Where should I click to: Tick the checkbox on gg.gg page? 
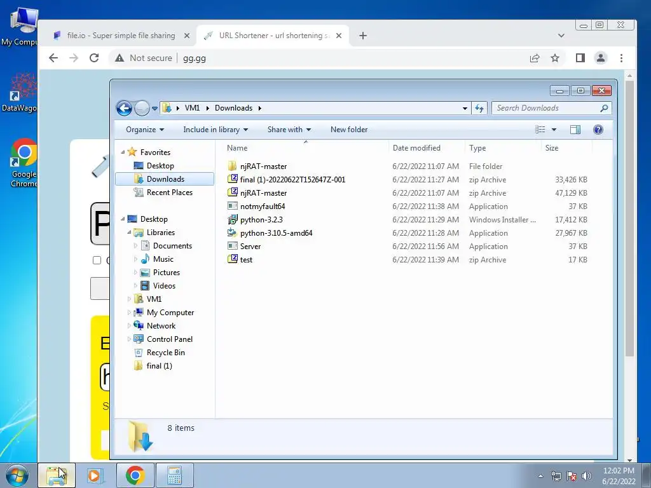(97, 260)
